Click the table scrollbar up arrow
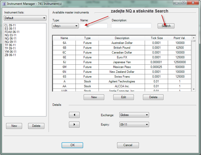The image size is (201, 155). (x=194, y=38)
